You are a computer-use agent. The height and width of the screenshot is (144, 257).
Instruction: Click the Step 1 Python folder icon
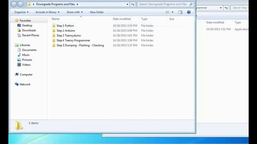pyautogui.click(x=54, y=26)
